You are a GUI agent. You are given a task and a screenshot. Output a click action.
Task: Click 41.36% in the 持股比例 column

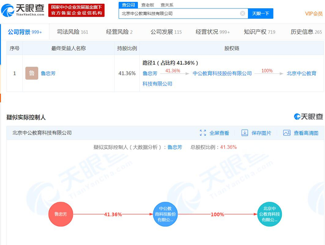[127, 73]
